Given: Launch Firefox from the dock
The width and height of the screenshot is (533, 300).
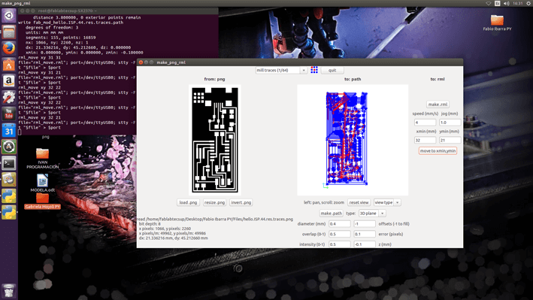Looking at the screenshot, I should [9, 48].
